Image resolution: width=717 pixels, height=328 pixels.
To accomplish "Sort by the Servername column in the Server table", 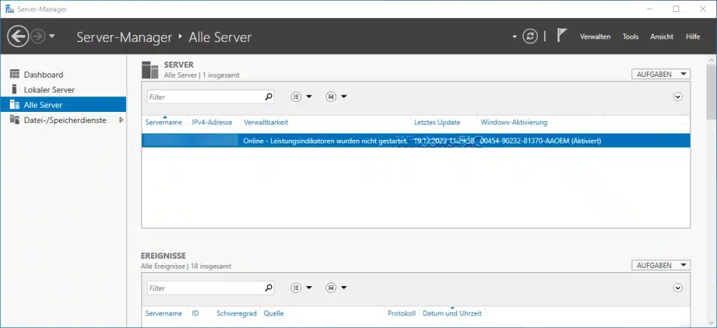I will 164,122.
